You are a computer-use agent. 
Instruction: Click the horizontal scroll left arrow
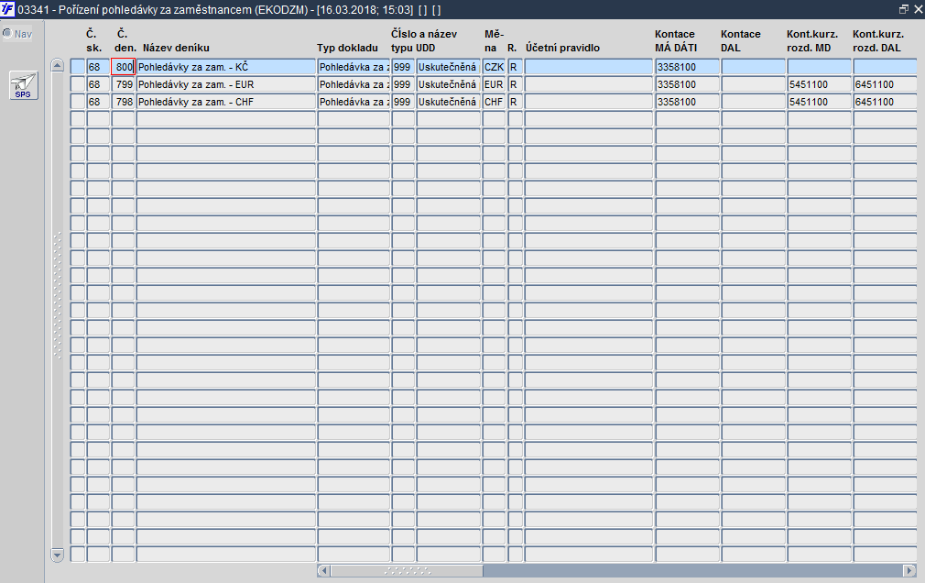tap(324, 570)
